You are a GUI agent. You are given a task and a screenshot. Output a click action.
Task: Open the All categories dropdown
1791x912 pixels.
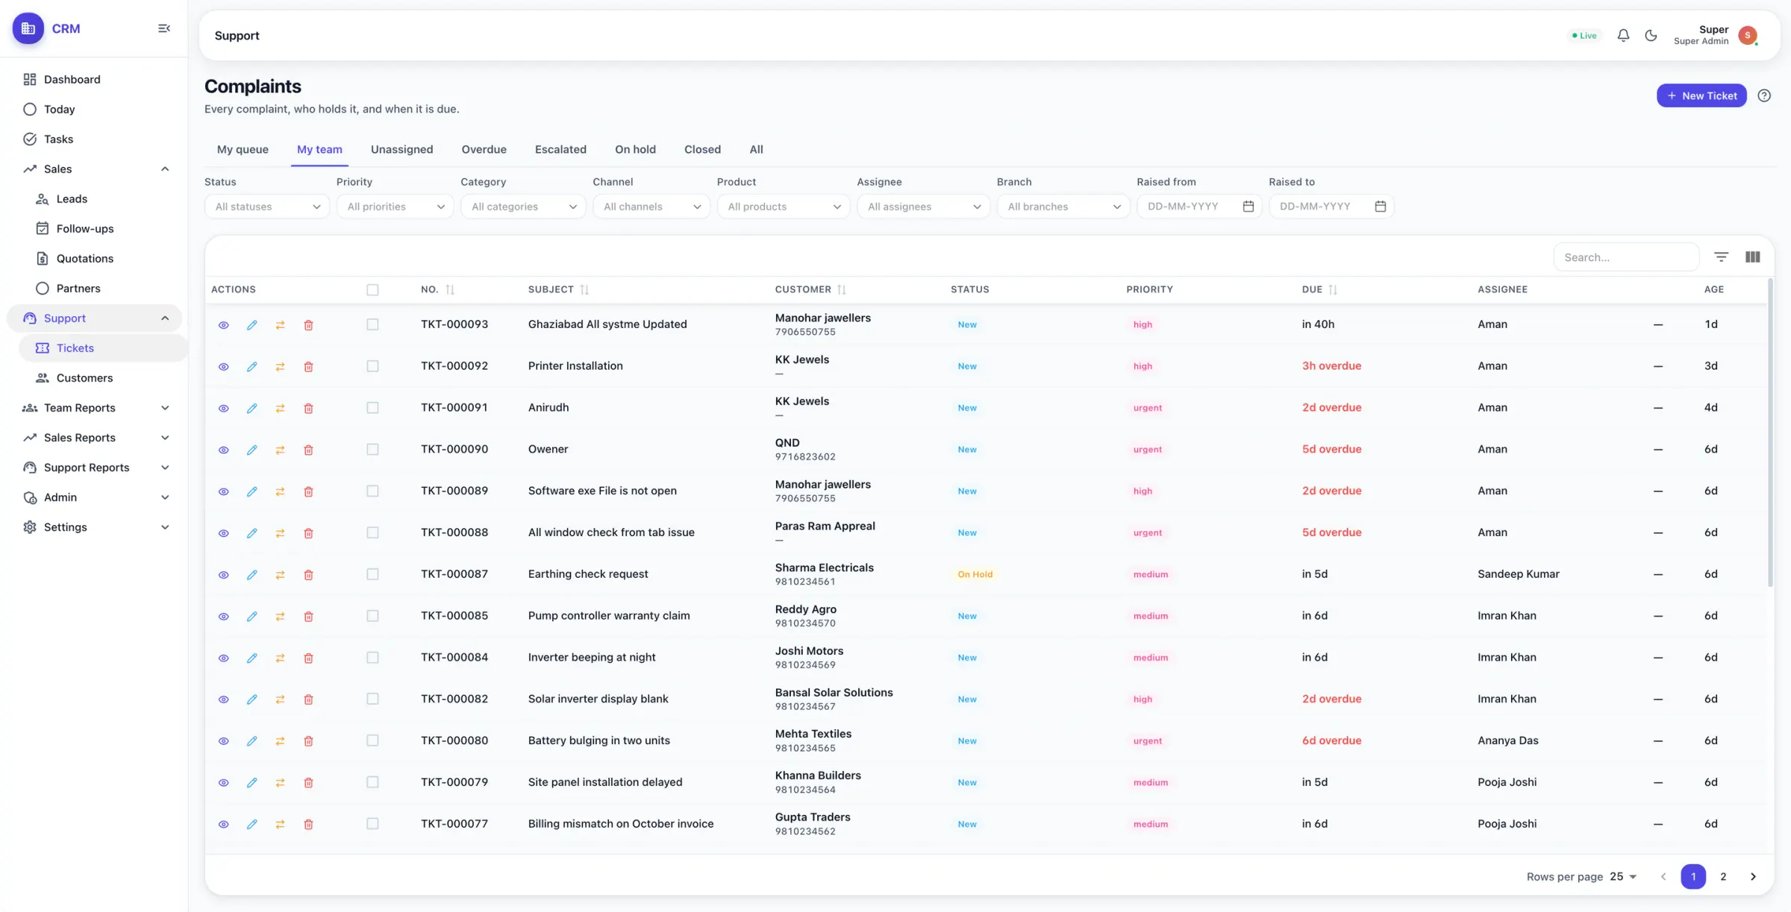click(523, 207)
